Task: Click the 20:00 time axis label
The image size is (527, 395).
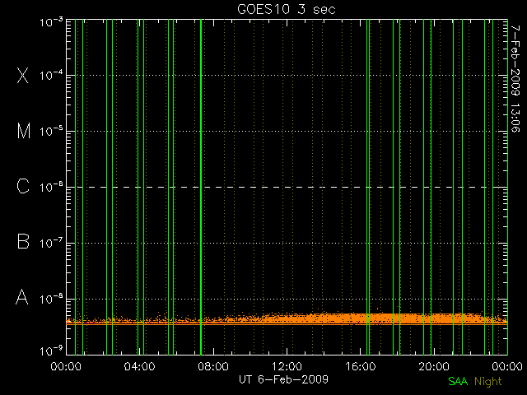Action: (x=434, y=366)
